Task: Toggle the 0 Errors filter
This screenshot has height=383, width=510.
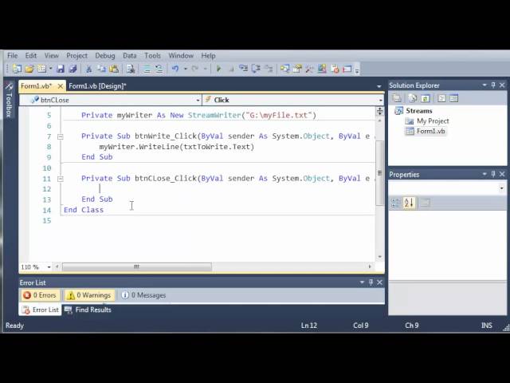Action: click(x=40, y=295)
